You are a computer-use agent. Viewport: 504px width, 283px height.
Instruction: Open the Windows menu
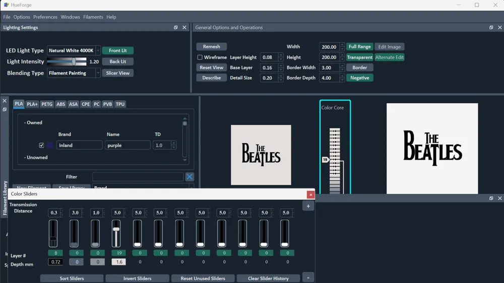coord(70,17)
